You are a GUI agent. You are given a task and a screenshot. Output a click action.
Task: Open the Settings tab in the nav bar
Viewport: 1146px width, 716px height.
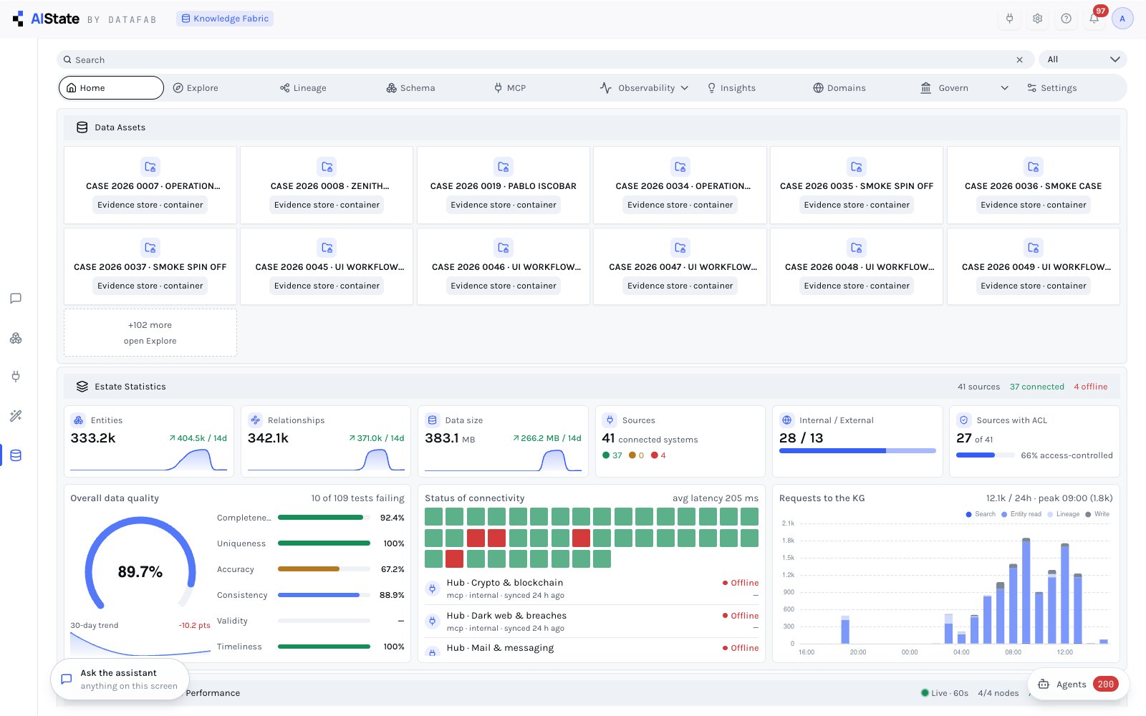(1051, 88)
